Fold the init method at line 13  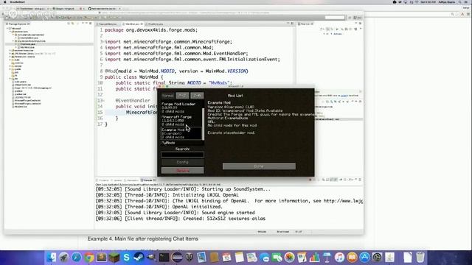(x=103, y=101)
